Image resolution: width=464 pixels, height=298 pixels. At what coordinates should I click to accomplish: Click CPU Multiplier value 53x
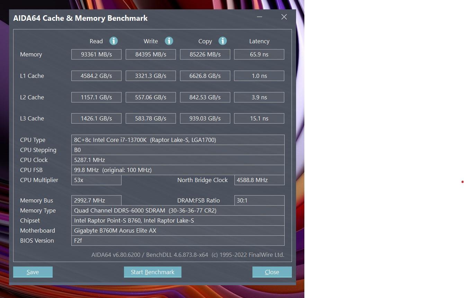(x=96, y=180)
